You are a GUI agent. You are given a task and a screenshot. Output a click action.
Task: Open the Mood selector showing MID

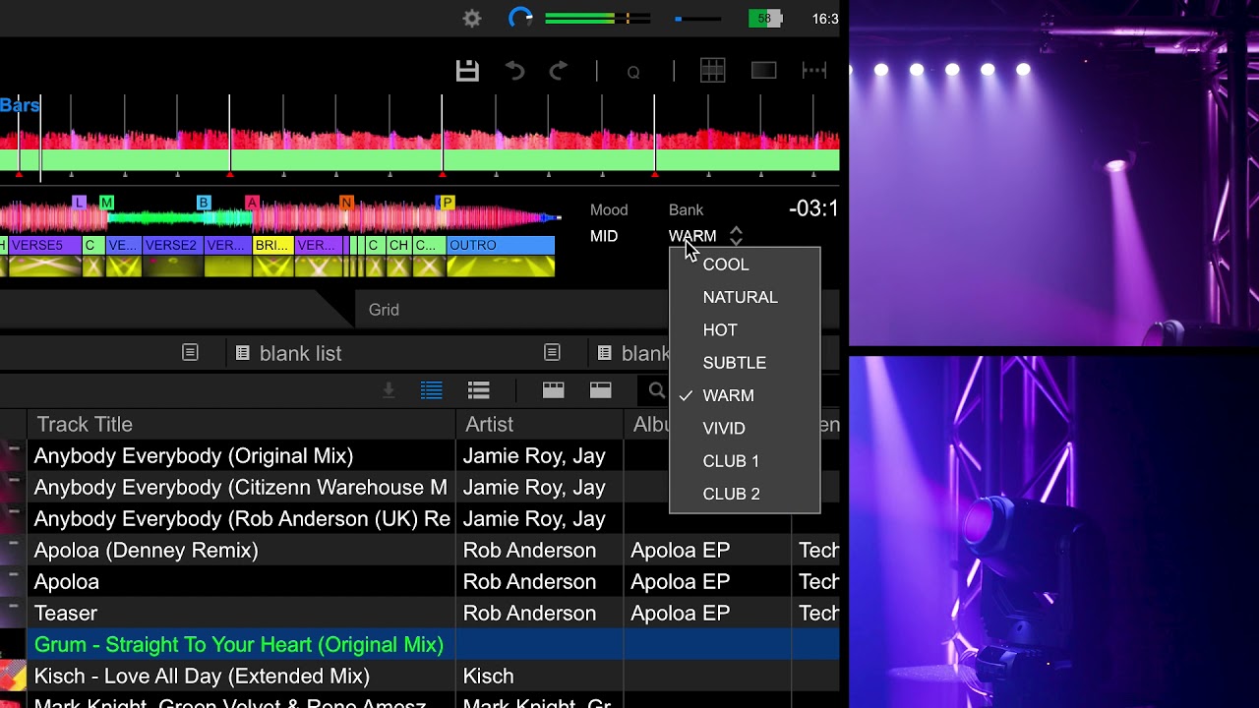(x=604, y=236)
